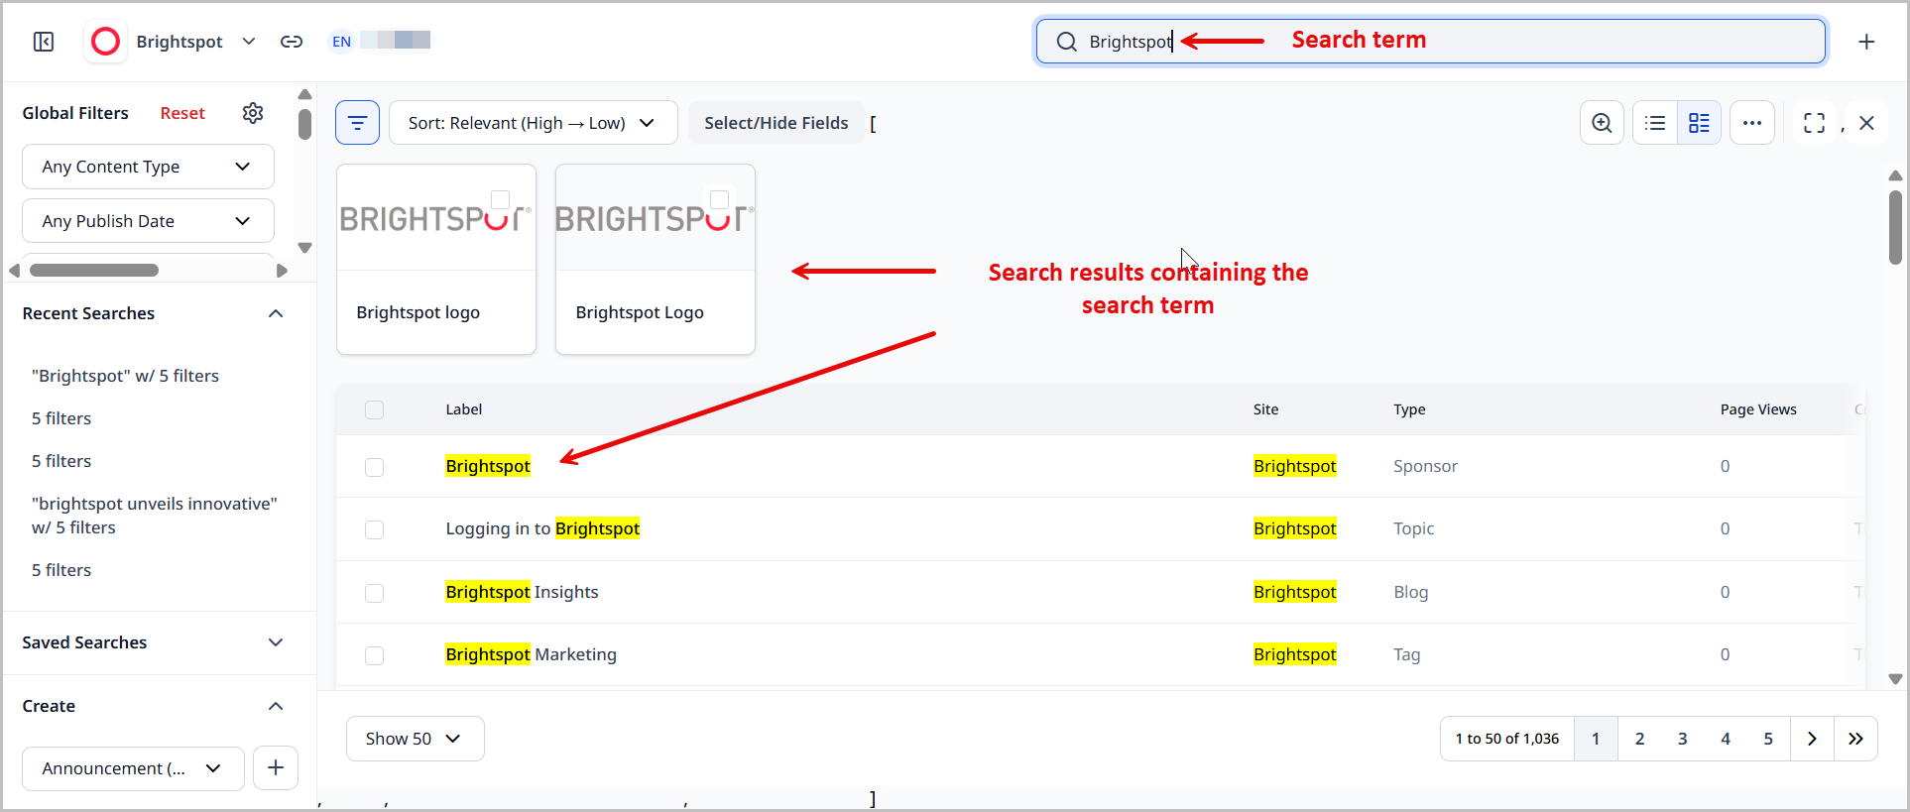Collapse the Recent Searches section

276,313
